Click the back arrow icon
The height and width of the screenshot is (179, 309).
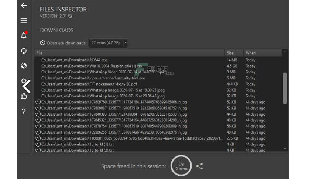click(24, 5)
